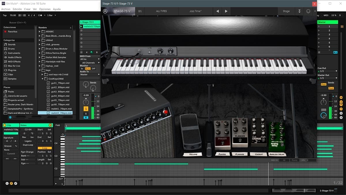Toggle Fold in piano roll

coord(58,125)
